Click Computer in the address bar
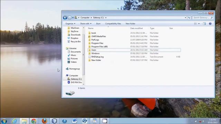Screen dimensions: 221x124 point(85,18)
